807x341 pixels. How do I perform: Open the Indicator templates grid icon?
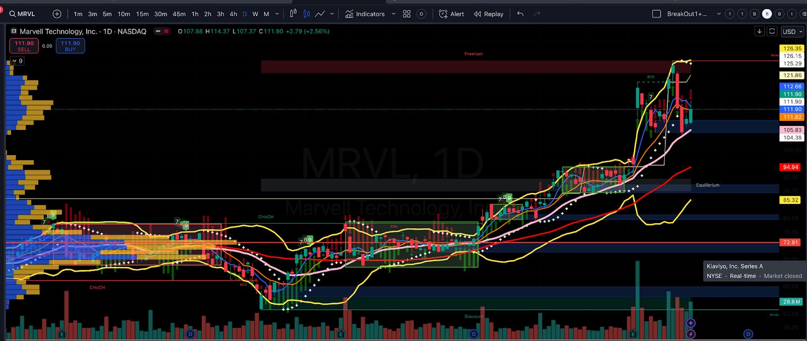[x=407, y=14]
